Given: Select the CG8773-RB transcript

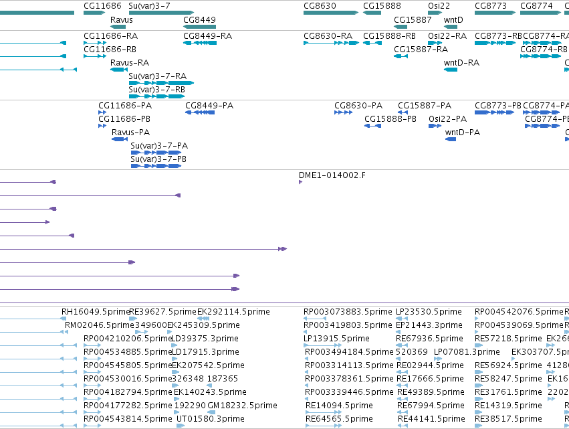Looking at the screenshot, I should pyautogui.click(x=495, y=43).
